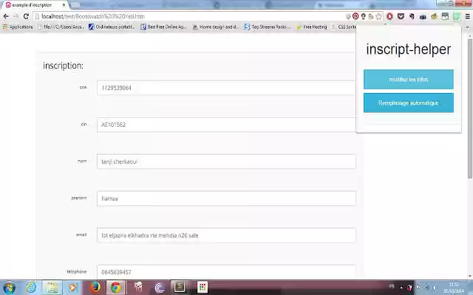Open the purple spiral taskbar app
The width and height of the screenshot is (473, 295).
click(160, 288)
